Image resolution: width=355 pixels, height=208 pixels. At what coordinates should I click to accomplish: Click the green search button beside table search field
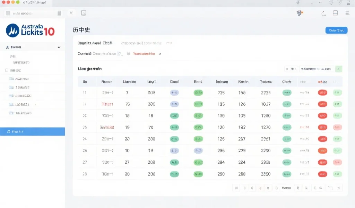click(339, 69)
